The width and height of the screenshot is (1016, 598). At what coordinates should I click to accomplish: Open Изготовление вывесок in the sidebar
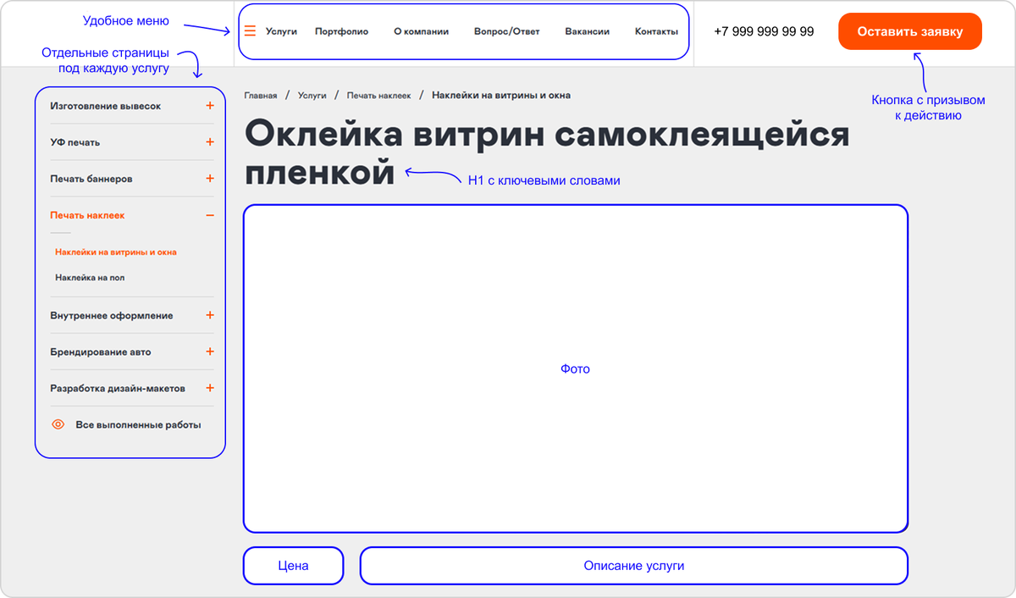coord(105,106)
